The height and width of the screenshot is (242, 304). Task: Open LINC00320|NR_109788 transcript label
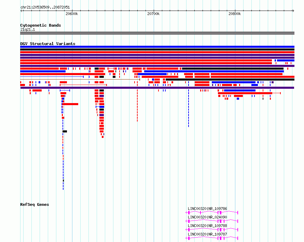tap(207, 226)
